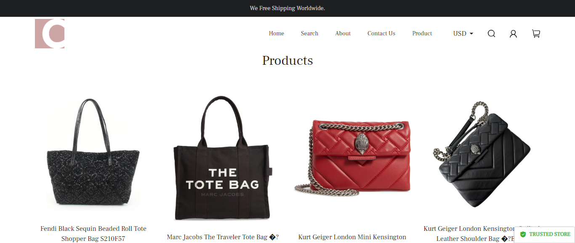The width and height of the screenshot is (575, 243).
Task: Click the Free Shipping Worldwide announcement bar
Action: [x=287, y=8]
